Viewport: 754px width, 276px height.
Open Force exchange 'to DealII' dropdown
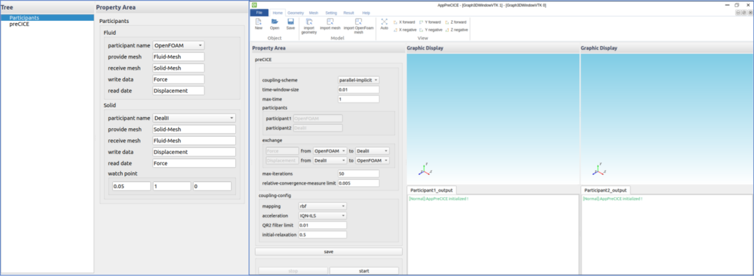(x=372, y=151)
